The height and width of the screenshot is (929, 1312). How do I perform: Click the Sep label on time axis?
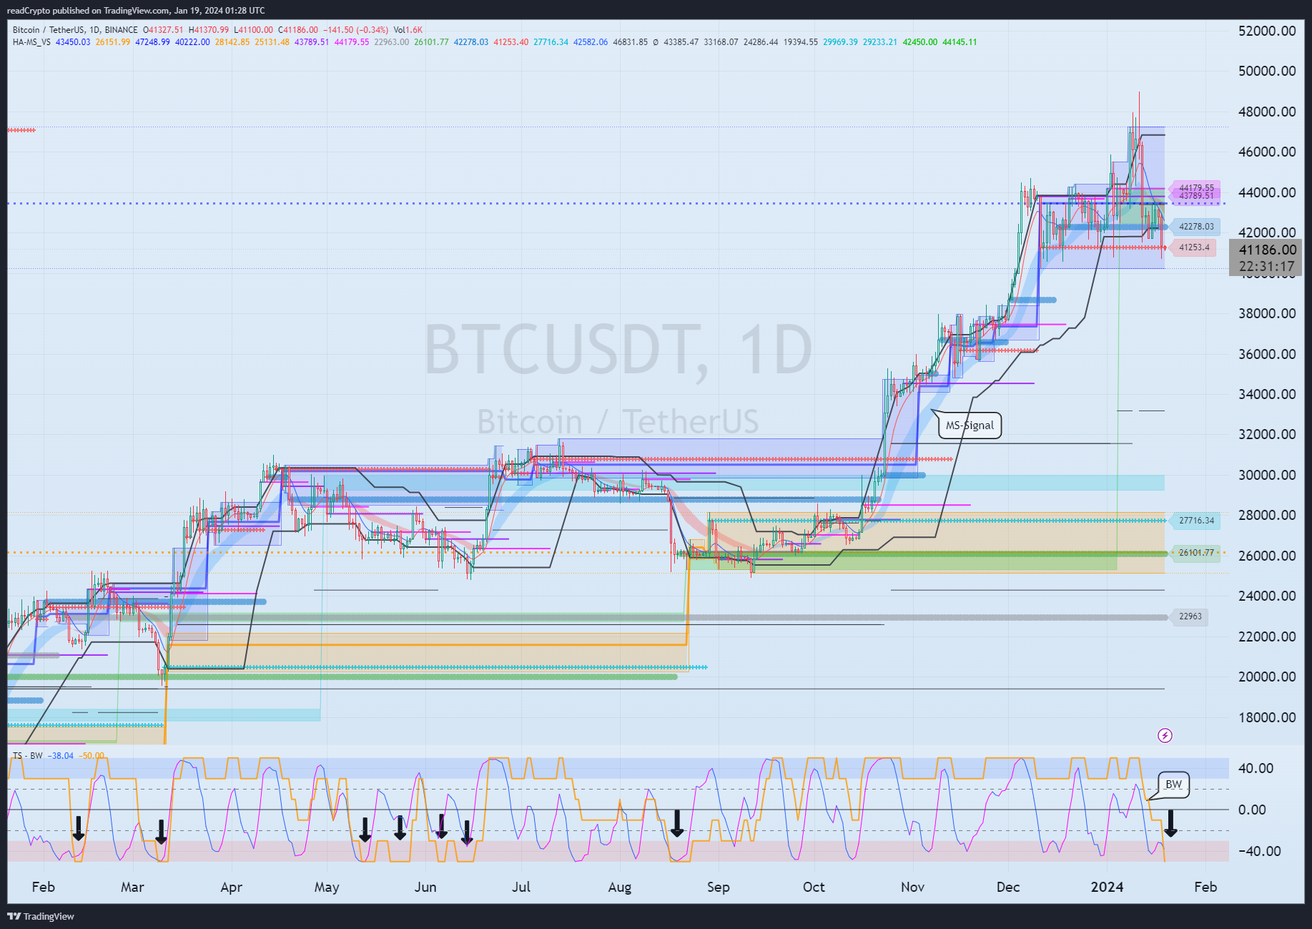pos(718,887)
